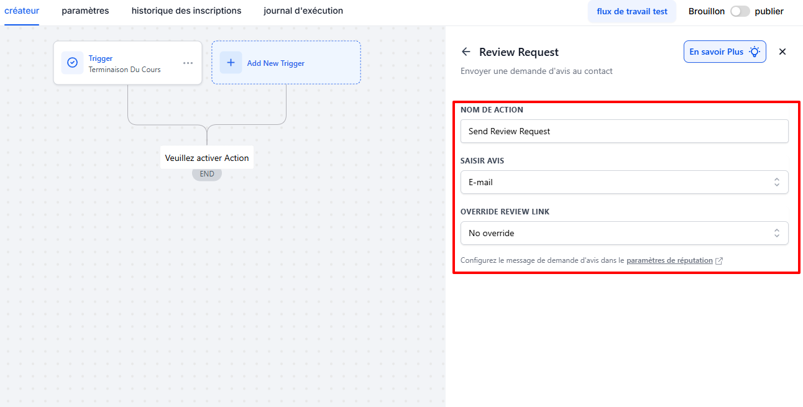This screenshot has height=407, width=803.
Task: Switch to the créateur tab
Action: (x=22, y=11)
